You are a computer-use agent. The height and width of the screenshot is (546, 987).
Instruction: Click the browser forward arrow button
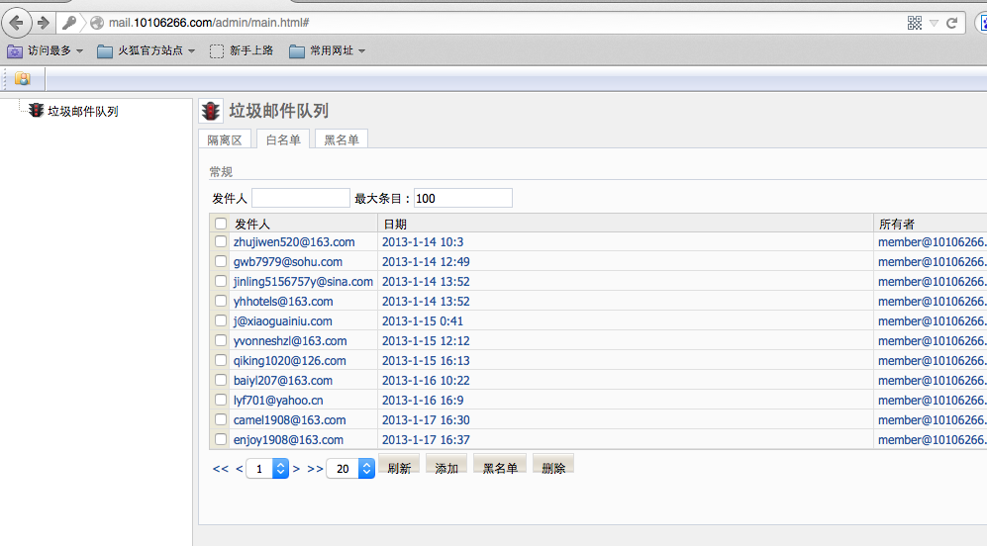[43, 24]
